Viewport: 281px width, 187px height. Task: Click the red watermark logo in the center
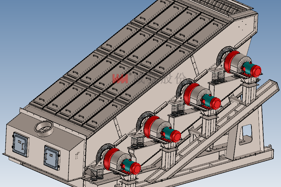coord(120,78)
